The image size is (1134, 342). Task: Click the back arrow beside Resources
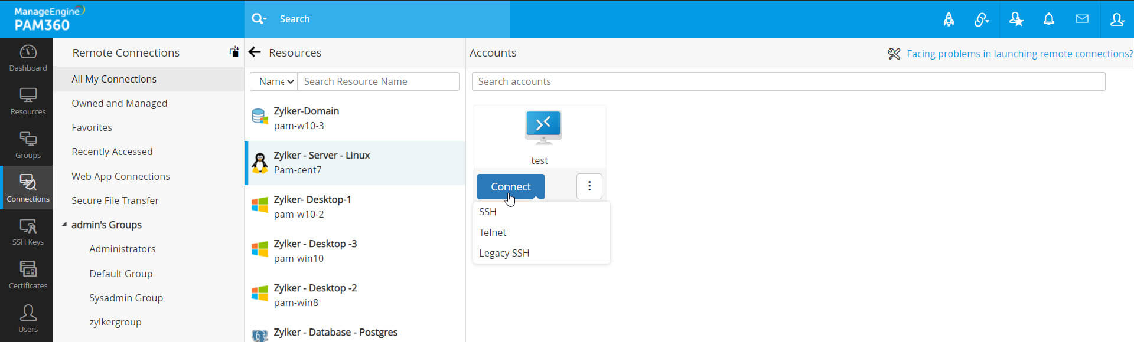pyautogui.click(x=255, y=52)
